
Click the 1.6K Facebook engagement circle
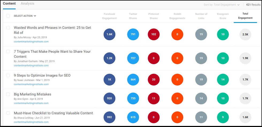point(109,34)
